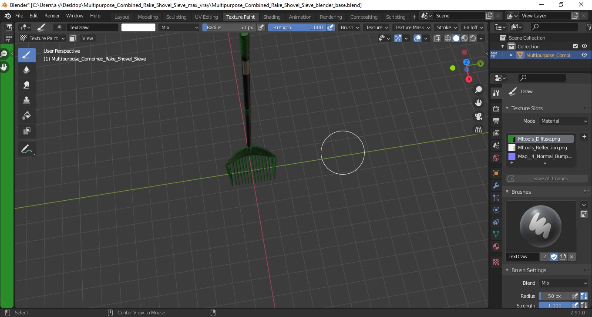The height and width of the screenshot is (317, 592).
Task: Select the Smear tool
Action: (27, 85)
